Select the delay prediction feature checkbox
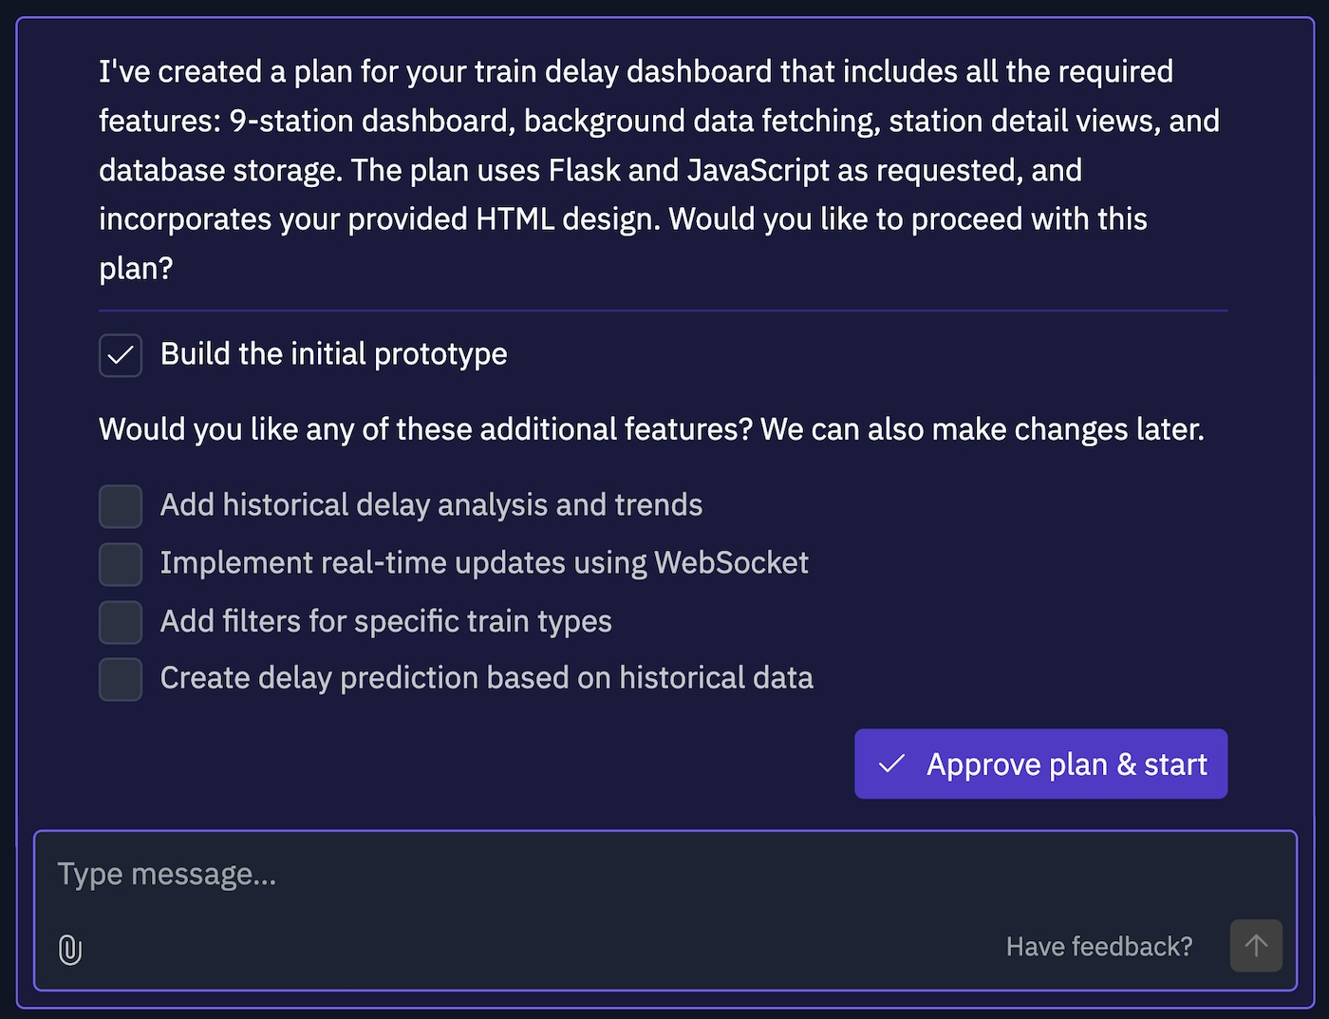1329x1019 pixels. coord(121,679)
